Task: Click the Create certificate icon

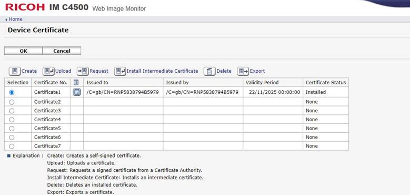Action: pos(15,71)
